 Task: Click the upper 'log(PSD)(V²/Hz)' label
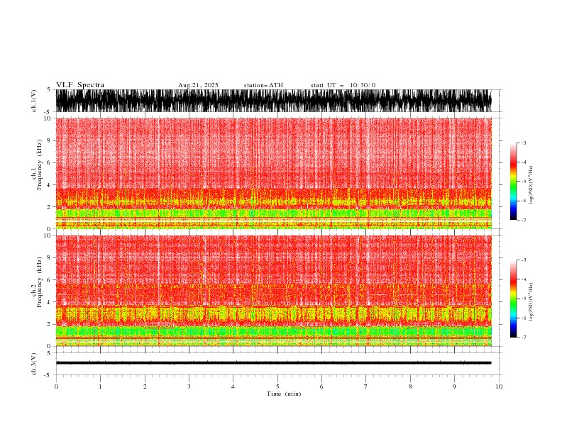pyautogui.click(x=531, y=185)
